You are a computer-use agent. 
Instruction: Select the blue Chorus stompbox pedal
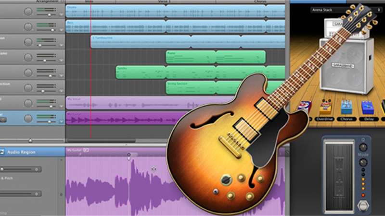click(346, 107)
